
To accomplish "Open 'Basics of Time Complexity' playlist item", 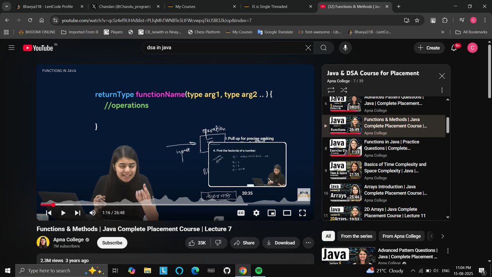I will coord(383,171).
